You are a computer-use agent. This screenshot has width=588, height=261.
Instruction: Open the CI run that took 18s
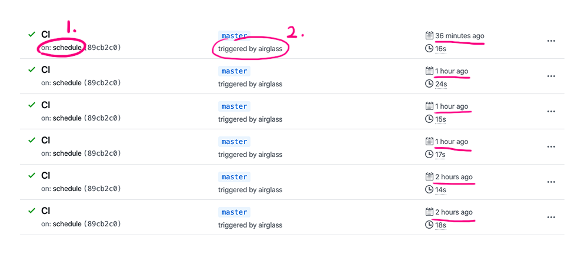pos(46,211)
